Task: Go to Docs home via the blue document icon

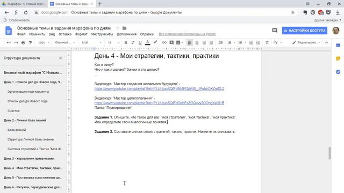Action: pos(9,31)
